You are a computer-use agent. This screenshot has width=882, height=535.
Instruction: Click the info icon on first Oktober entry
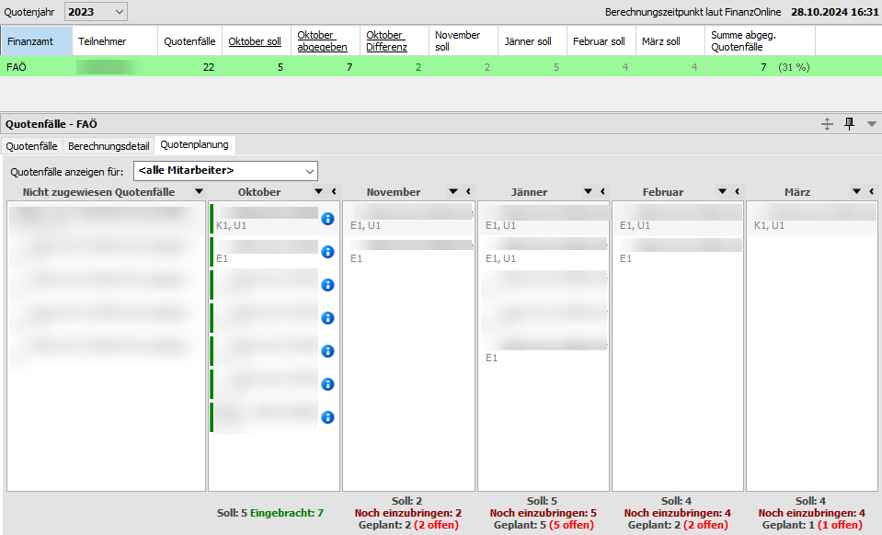pyautogui.click(x=327, y=219)
